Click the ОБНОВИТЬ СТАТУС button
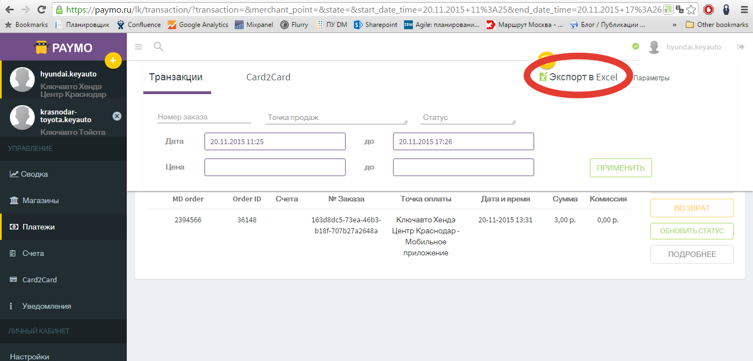Viewport: 753px width, 361px height. pyautogui.click(x=692, y=231)
